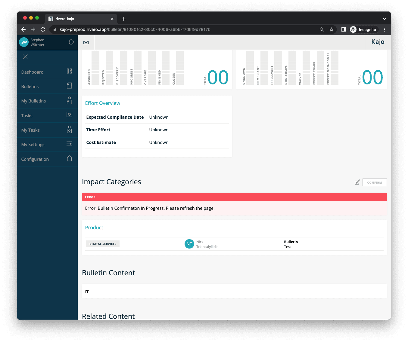Click the Product section heading
Viewport: 408px width, 342px height.
click(94, 227)
